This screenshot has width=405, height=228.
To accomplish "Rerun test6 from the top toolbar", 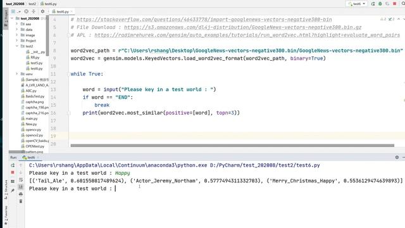I will [373, 4].
